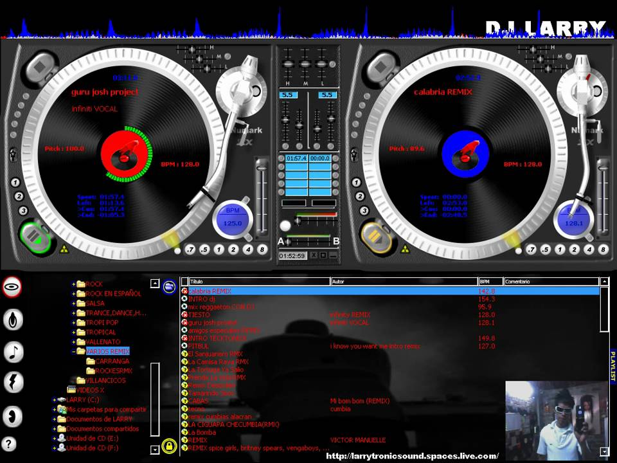Screen dimensions: 617x463
Task: Toggle loop length .5 on right deck
Action: 546,250
